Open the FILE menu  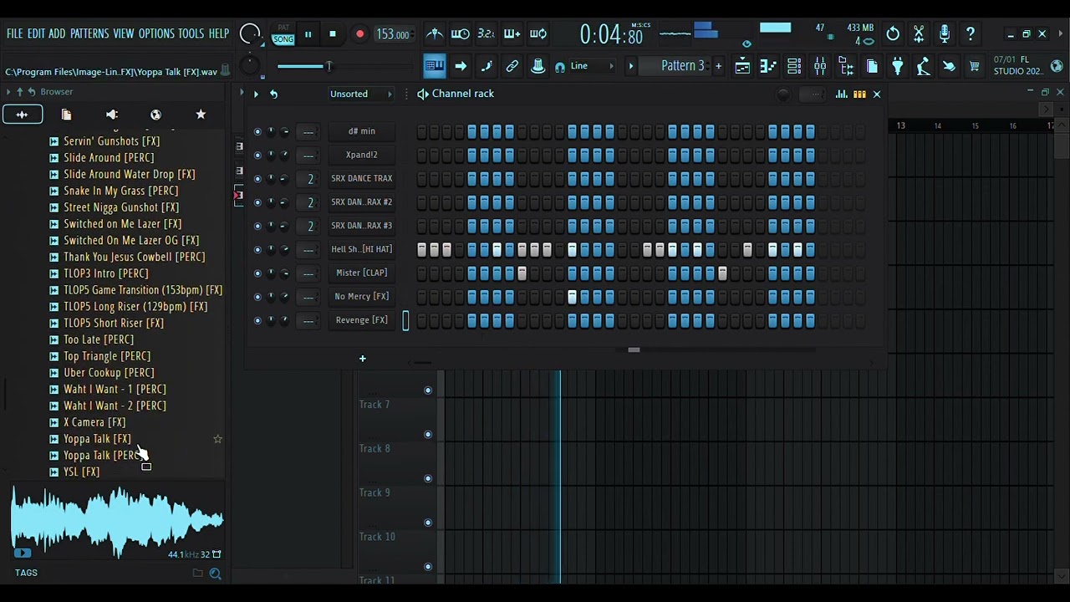pyautogui.click(x=15, y=34)
